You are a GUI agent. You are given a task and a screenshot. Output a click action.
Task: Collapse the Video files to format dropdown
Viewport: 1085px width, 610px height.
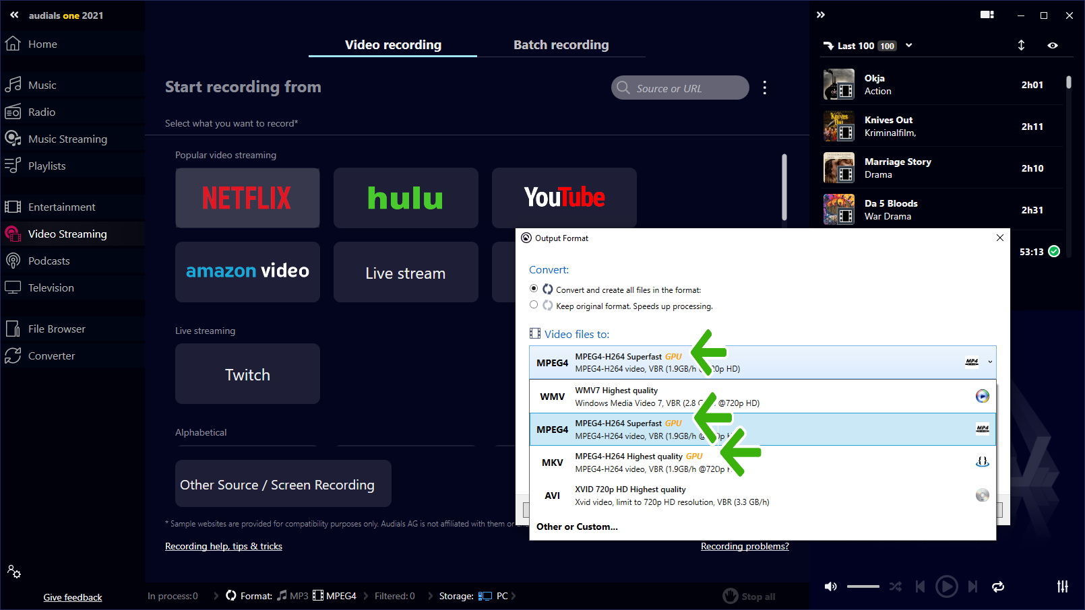pos(990,362)
